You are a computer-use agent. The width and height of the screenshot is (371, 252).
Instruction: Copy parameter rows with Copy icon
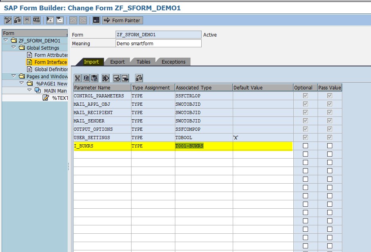[x=86, y=78]
